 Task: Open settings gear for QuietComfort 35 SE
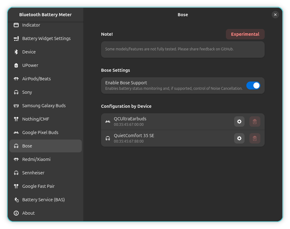click(239, 138)
